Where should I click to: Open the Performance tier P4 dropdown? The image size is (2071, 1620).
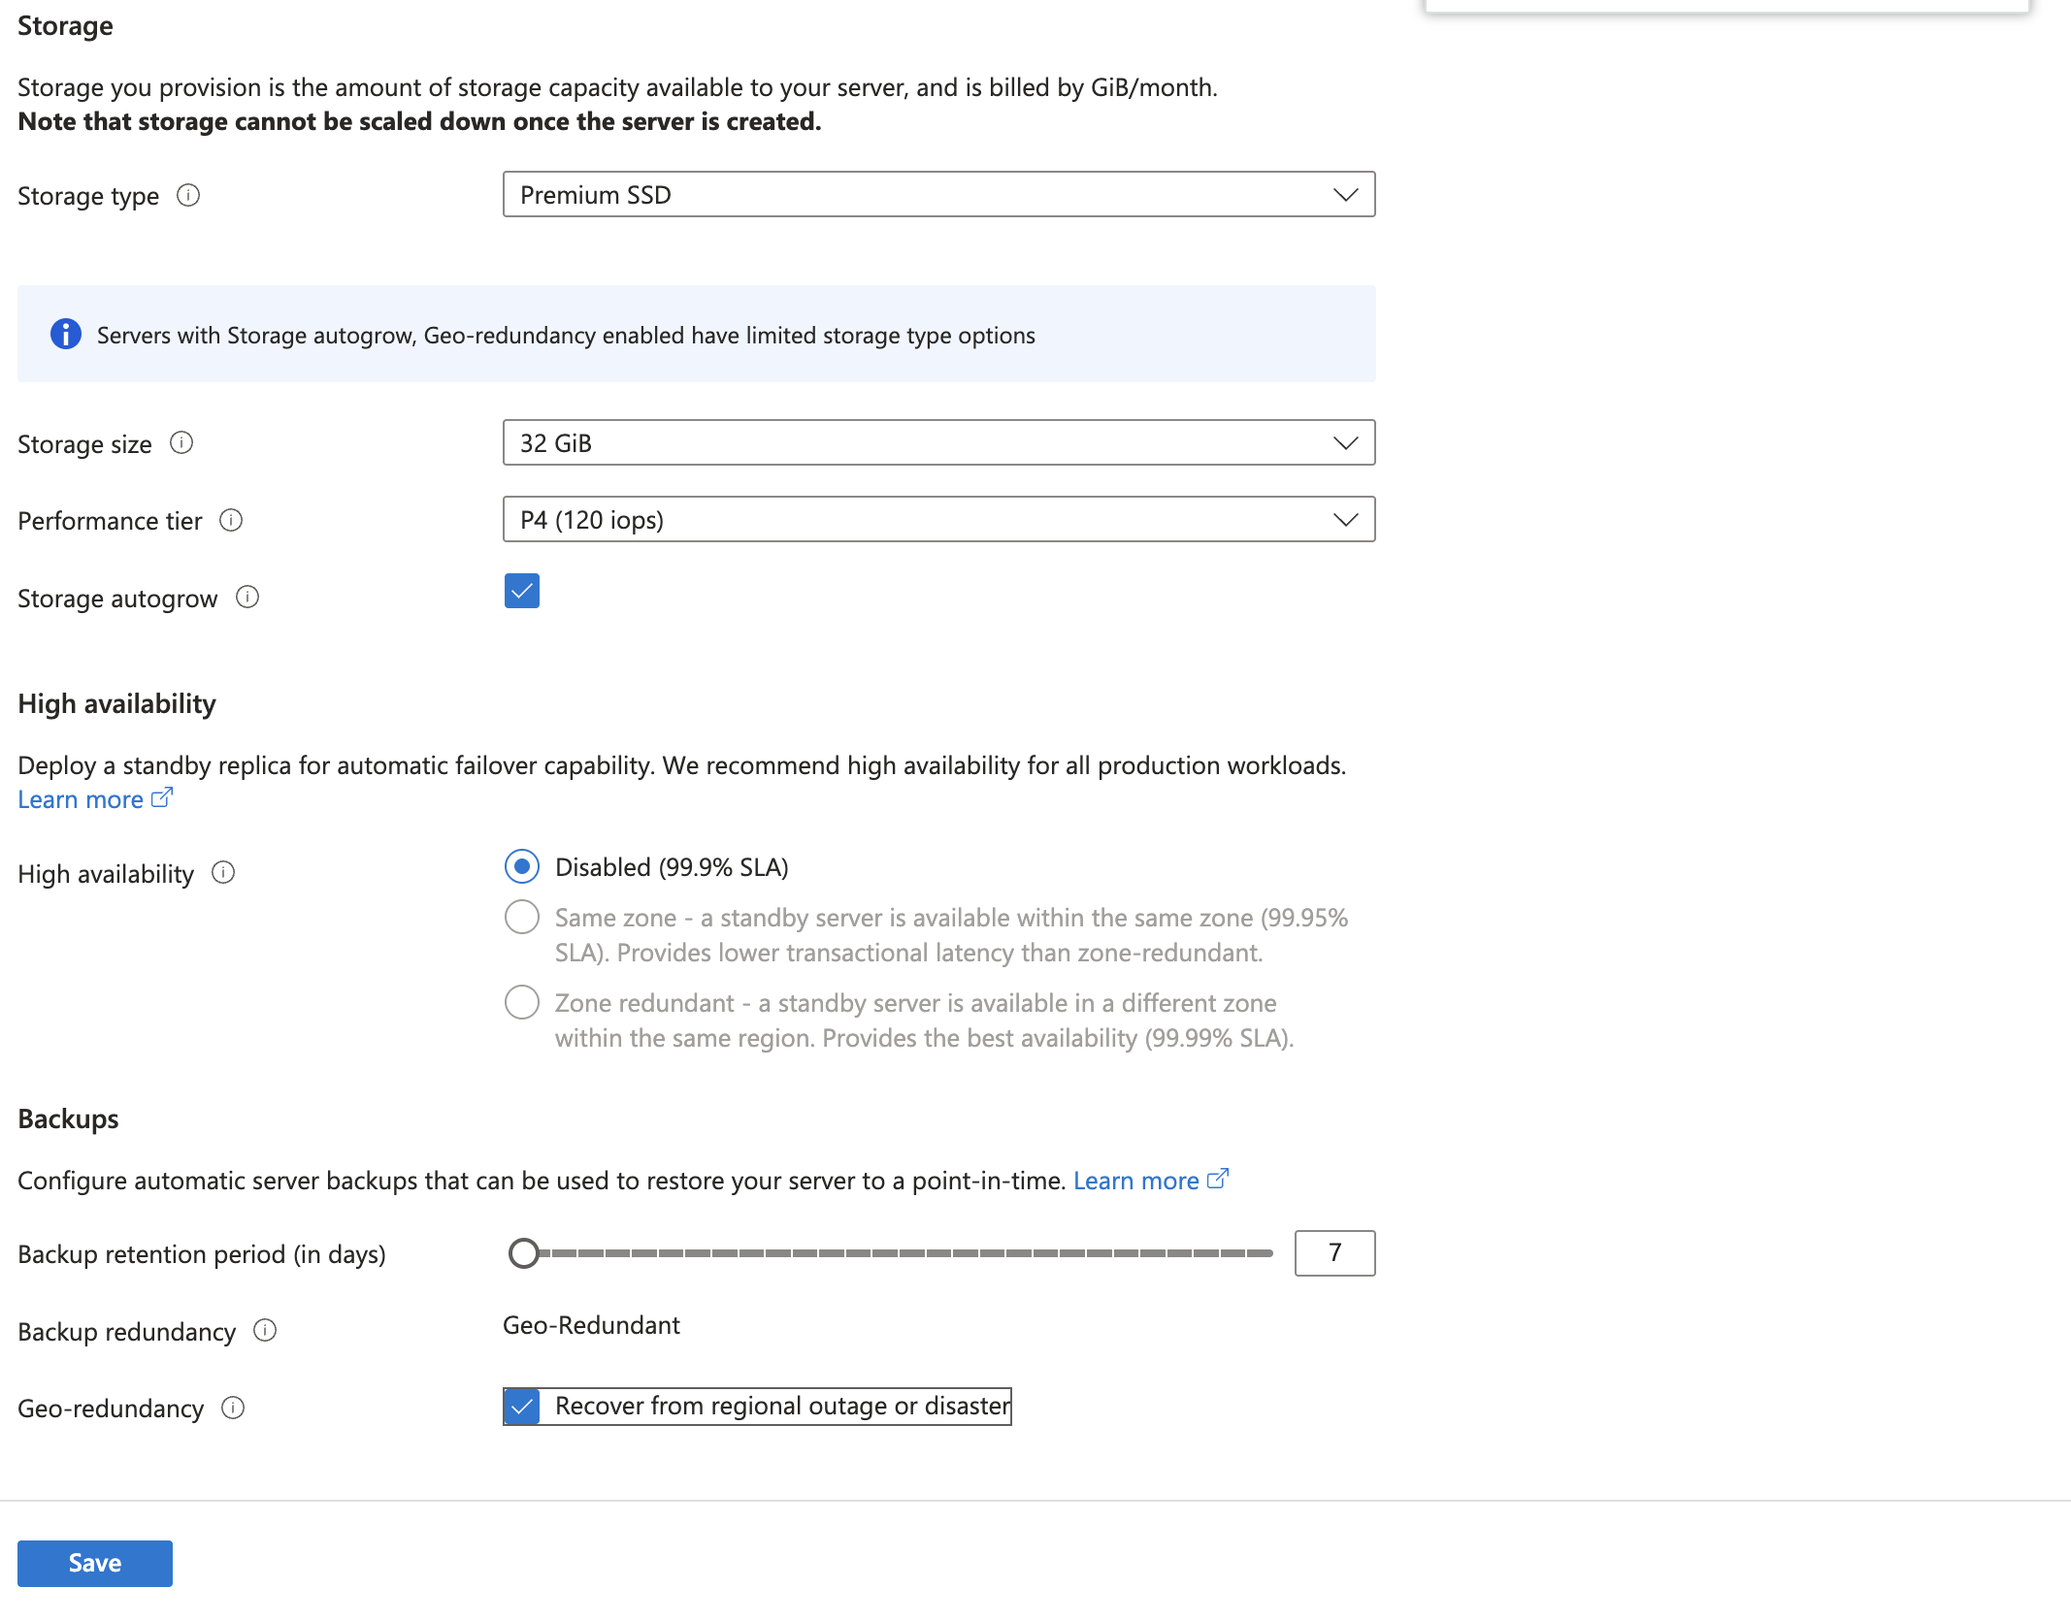938,520
